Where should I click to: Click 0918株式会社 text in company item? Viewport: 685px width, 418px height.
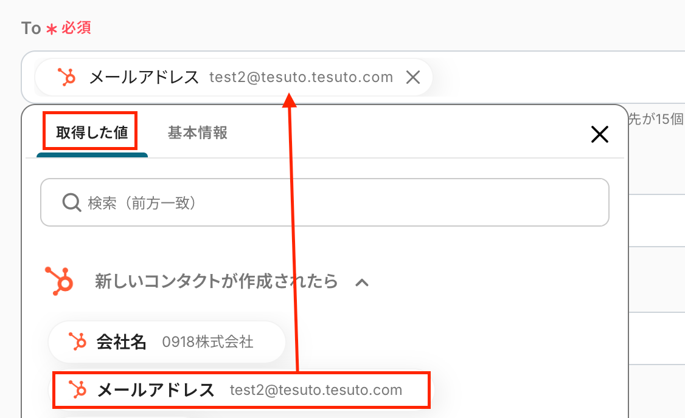[x=207, y=341]
